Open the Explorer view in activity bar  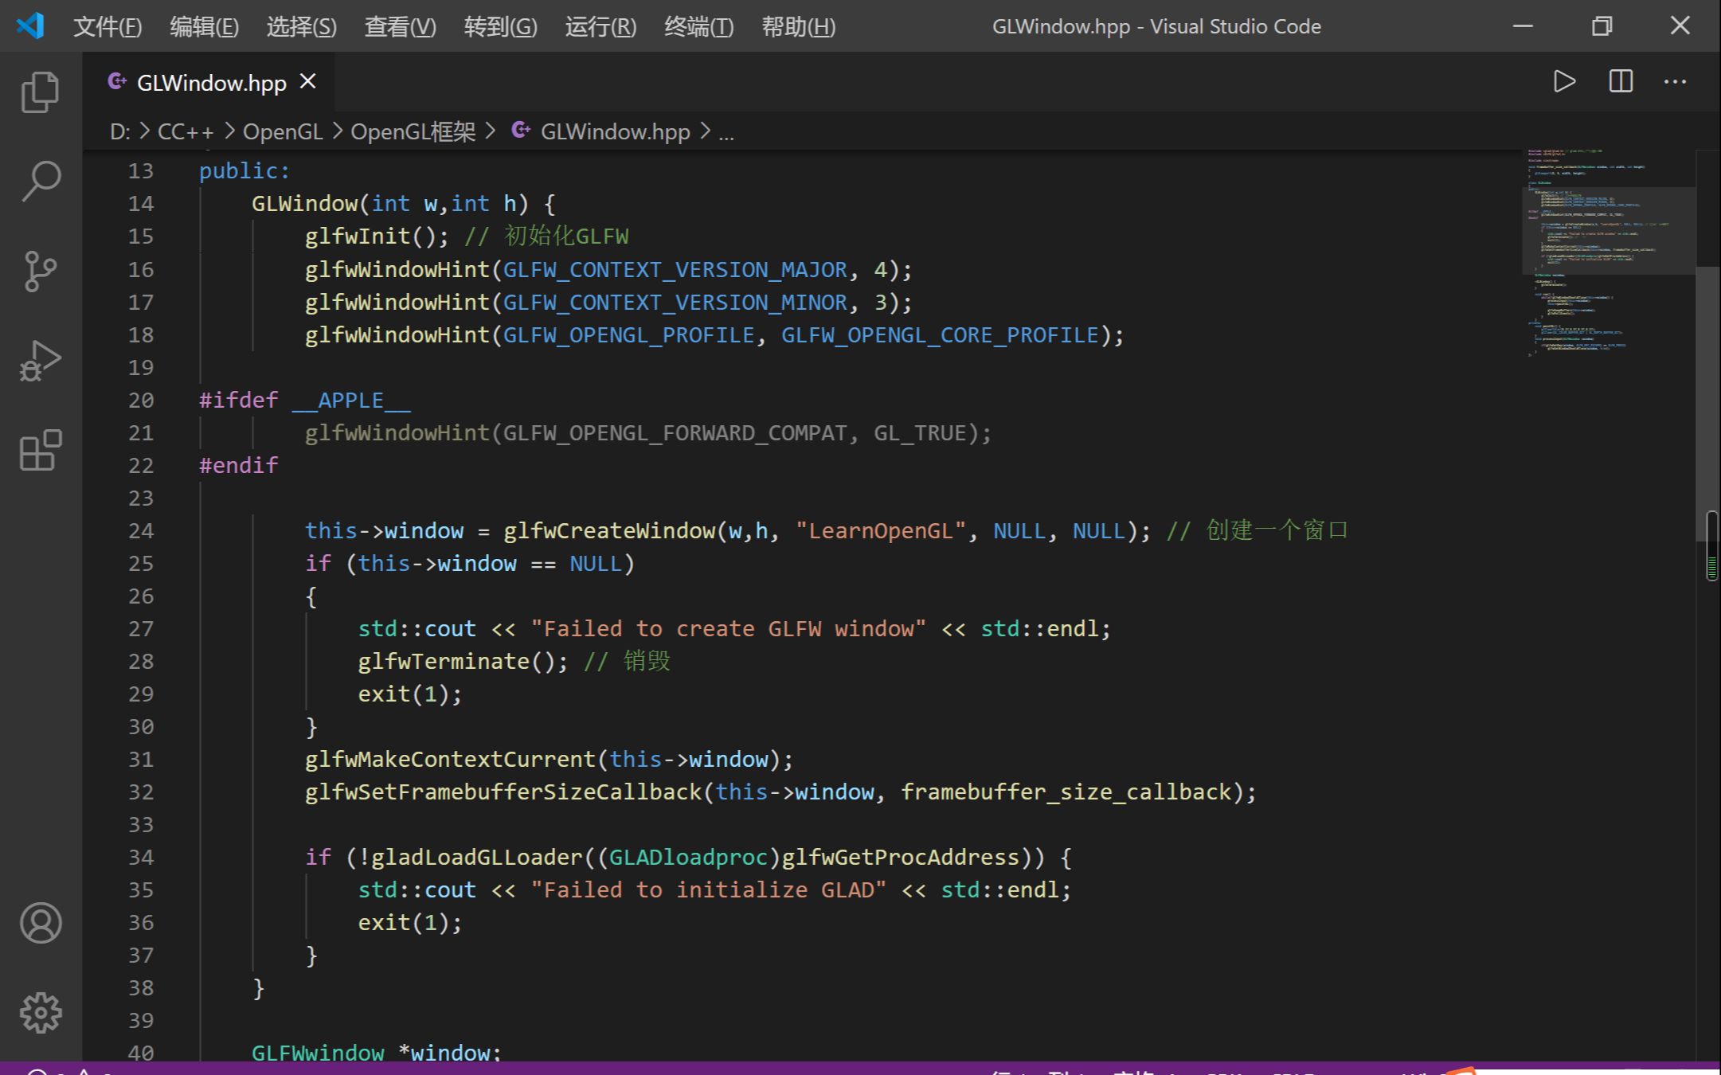(40, 92)
